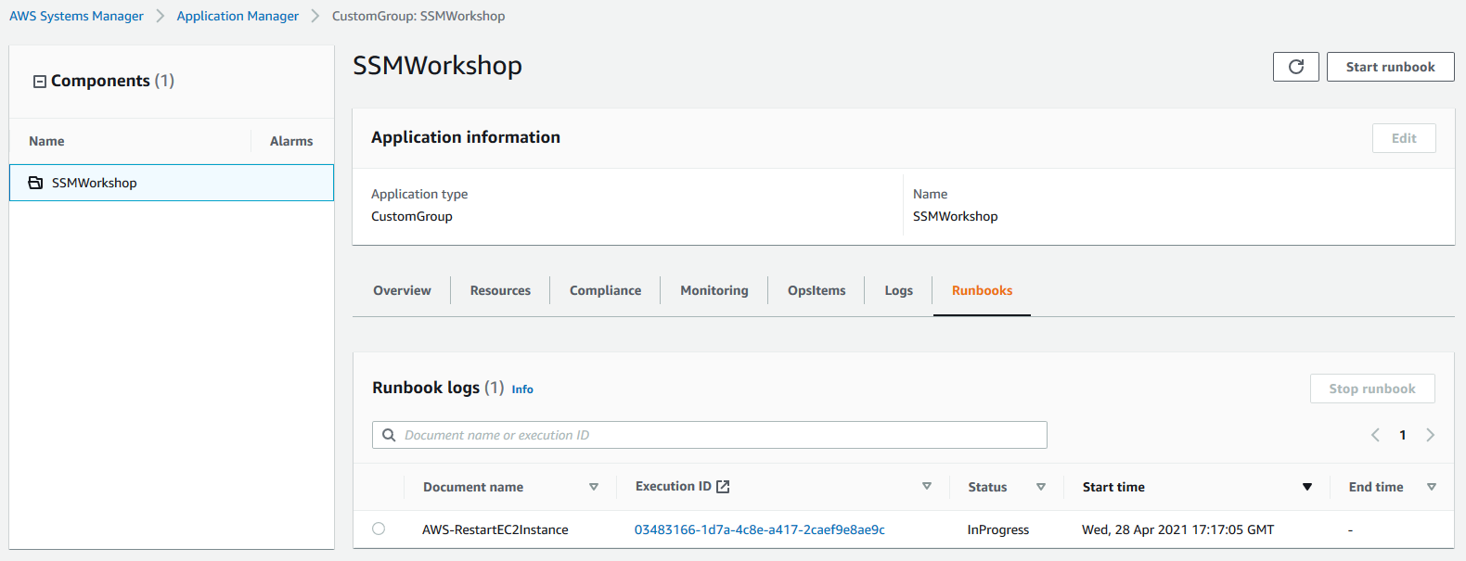Sort by End time column arrow
The height and width of the screenshot is (561, 1466).
point(1432,487)
